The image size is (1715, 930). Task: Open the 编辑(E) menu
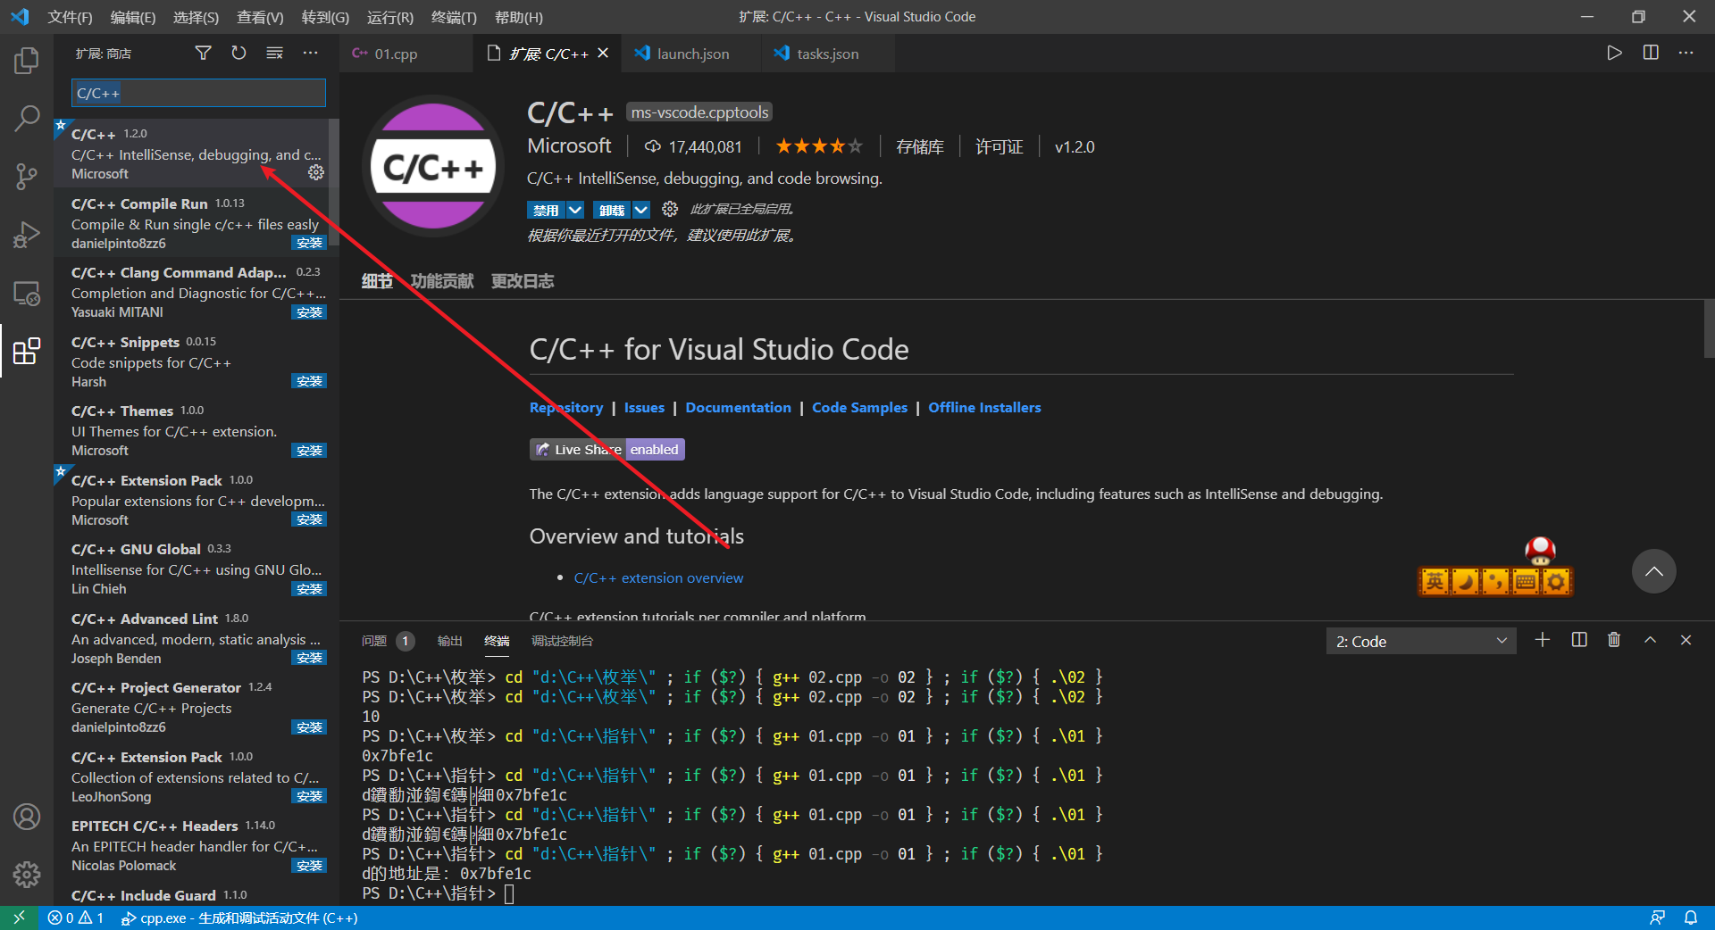click(133, 17)
